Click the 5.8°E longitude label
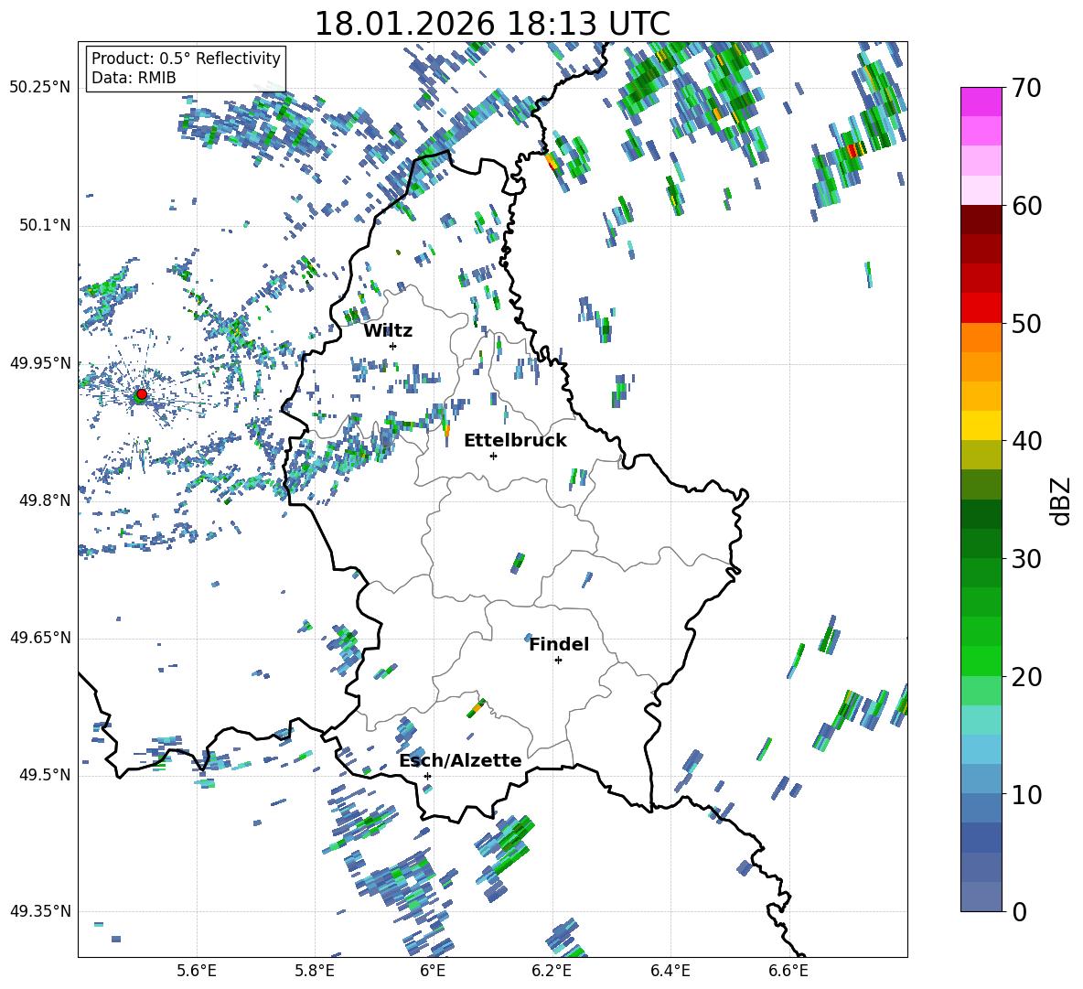The width and height of the screenshot is (1083, 989). tap(315, 971)
